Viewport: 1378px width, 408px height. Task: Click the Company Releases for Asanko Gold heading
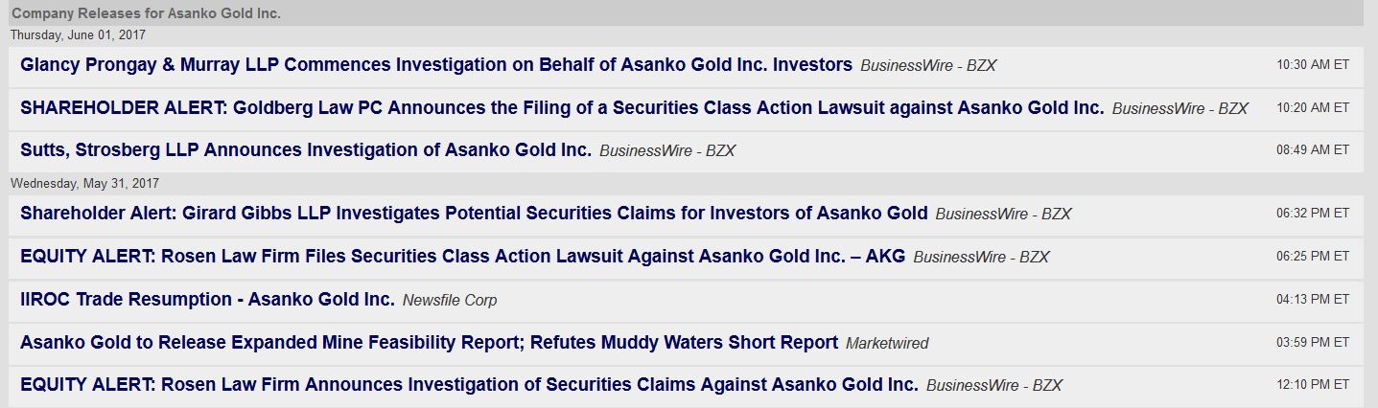[146, 13]
